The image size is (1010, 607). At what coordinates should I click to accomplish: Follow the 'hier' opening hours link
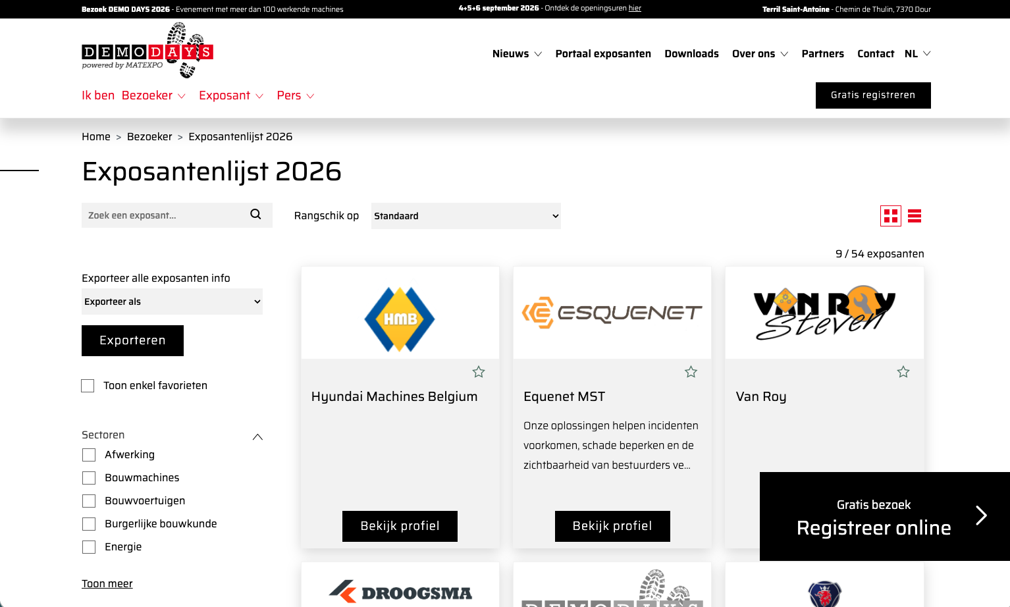pos(635,8)
